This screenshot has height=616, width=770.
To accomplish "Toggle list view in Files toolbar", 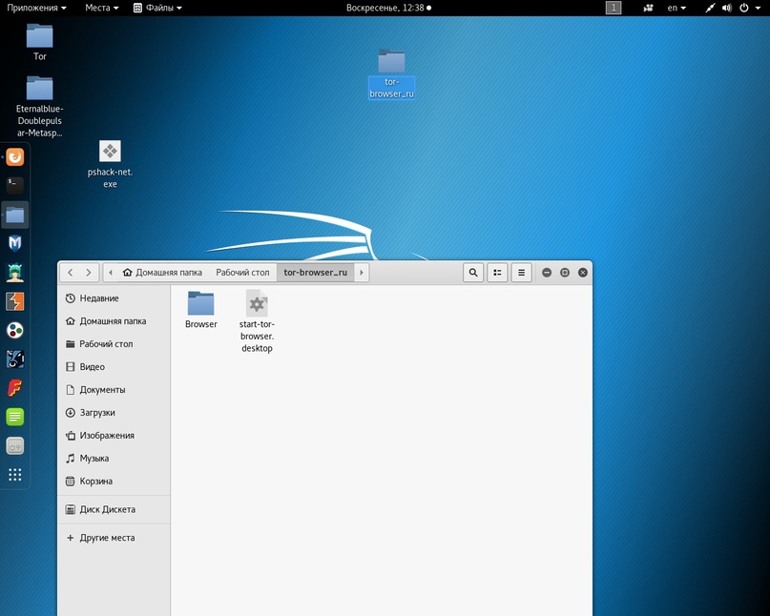I will click(x=497, y=273).
